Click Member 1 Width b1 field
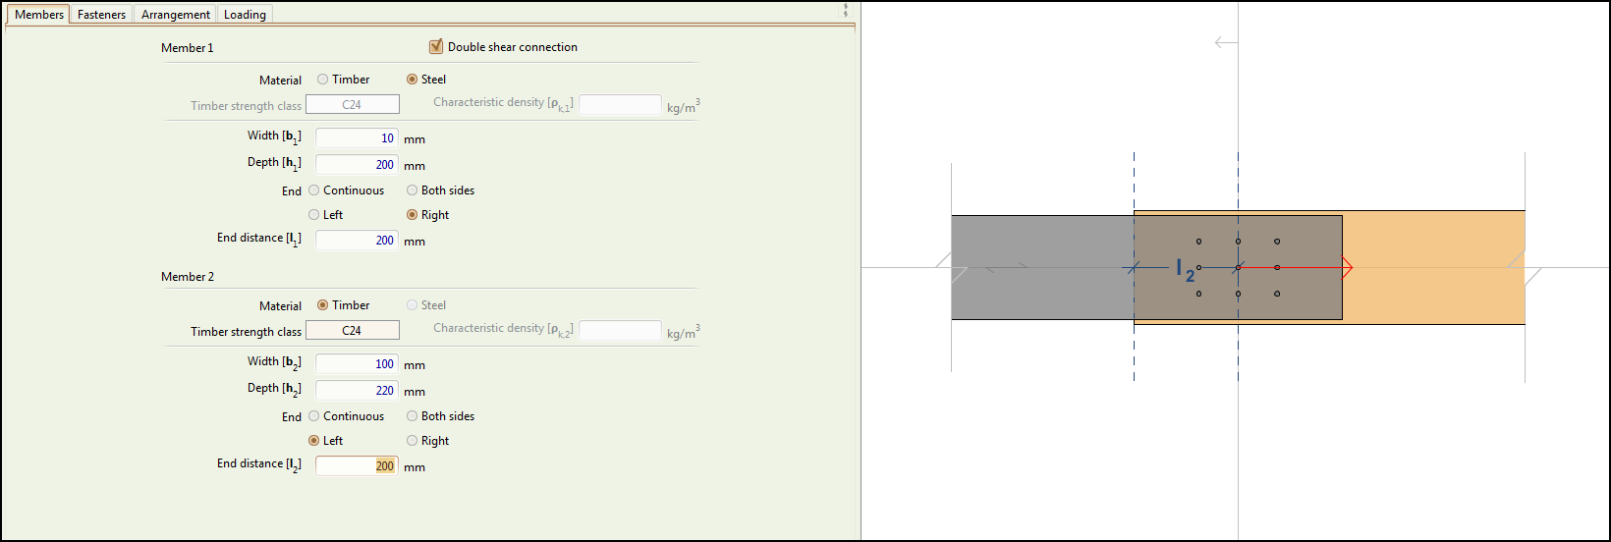Screen dimensions: 1611x542 click(x=357, y=138)
